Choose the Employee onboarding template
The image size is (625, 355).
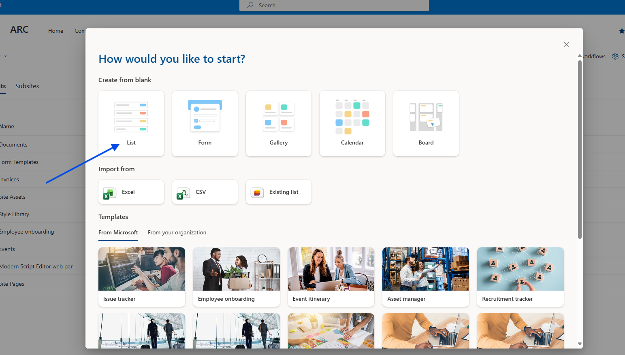tap(237, 277)
